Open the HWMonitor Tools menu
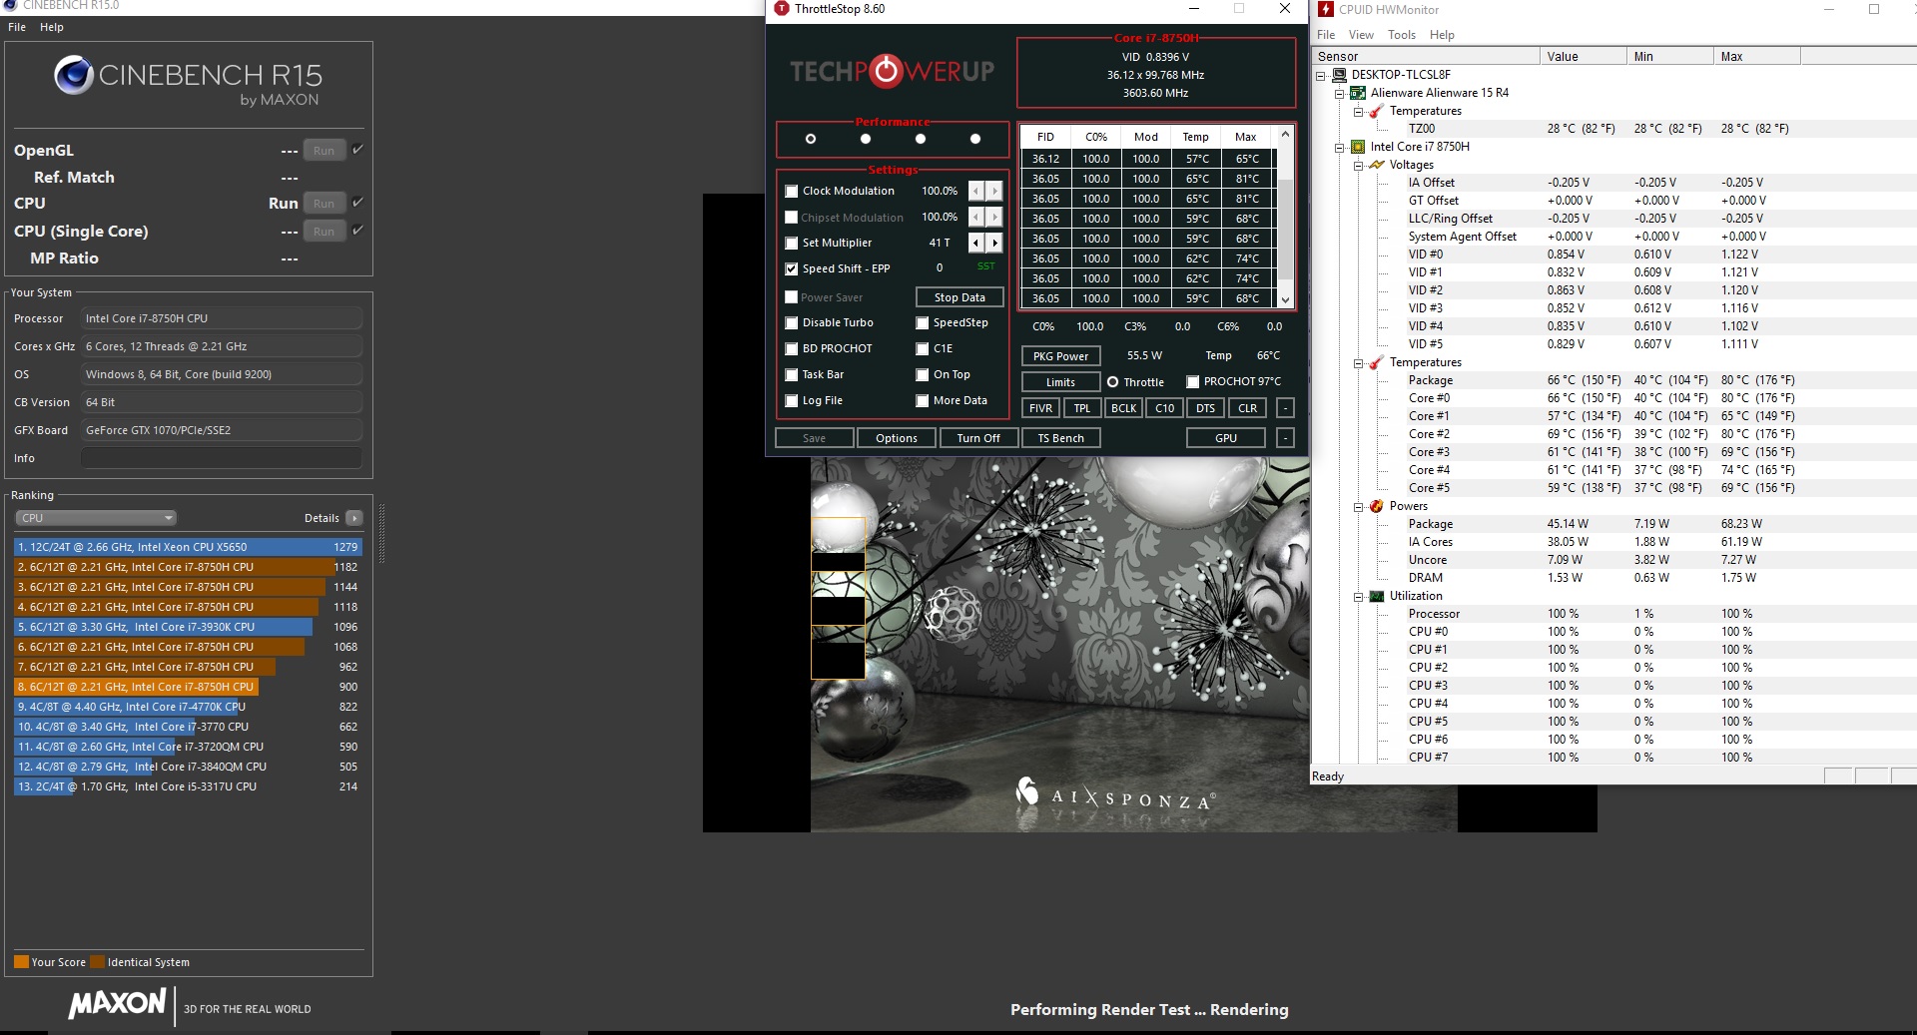Screen dimensions: 1917x1035 tap(1402, 35)
